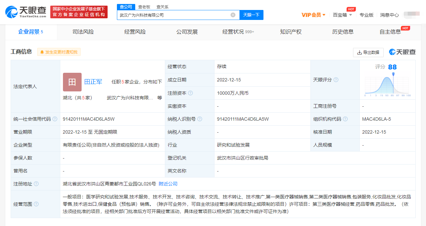Select the 查公司 search tab
This screenshot has height=226, width=426.
click(126, 7)
